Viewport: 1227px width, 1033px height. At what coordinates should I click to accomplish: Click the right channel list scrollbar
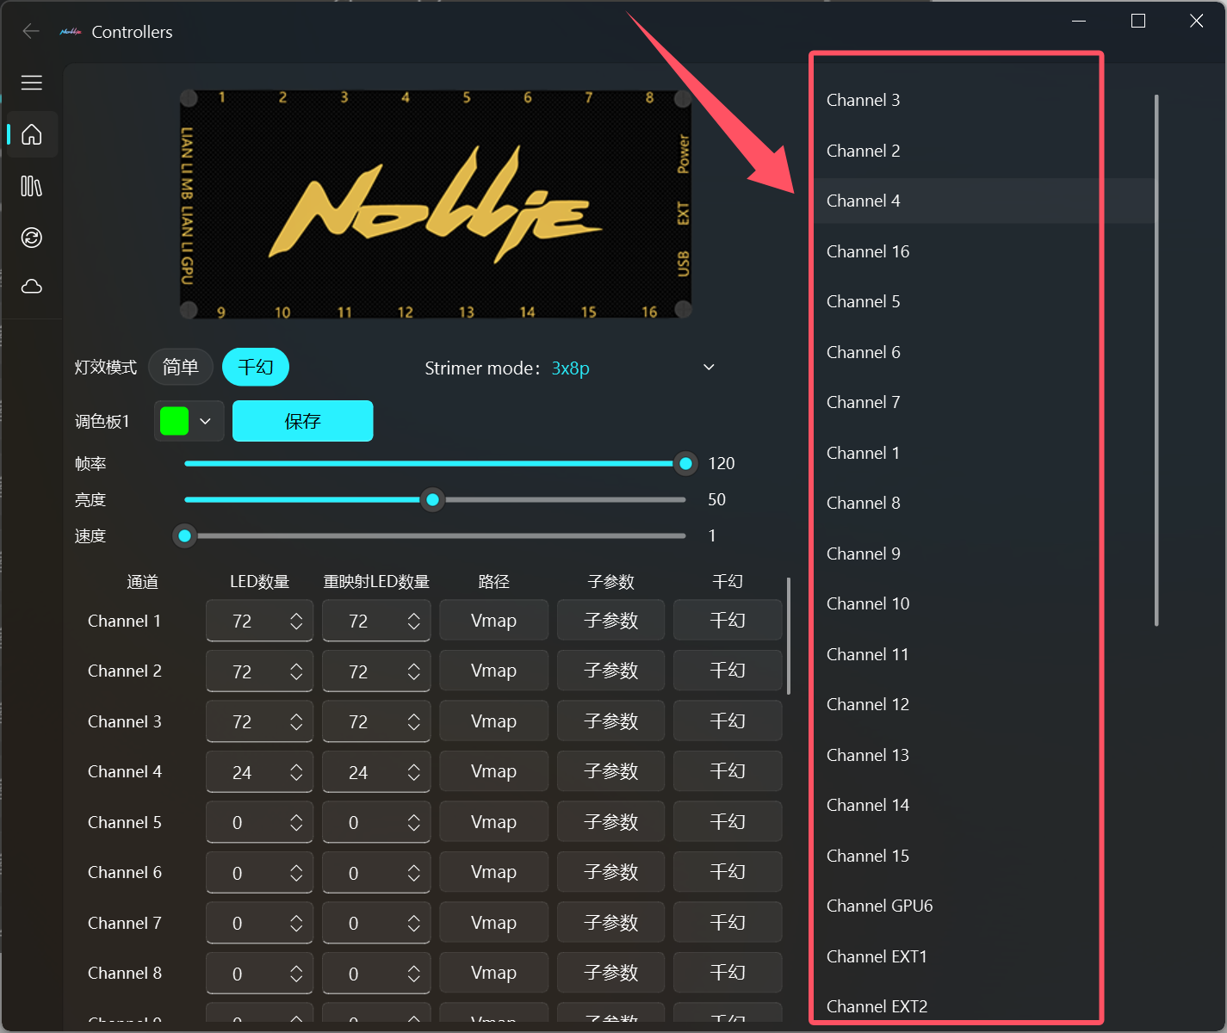click(1156, 361)
